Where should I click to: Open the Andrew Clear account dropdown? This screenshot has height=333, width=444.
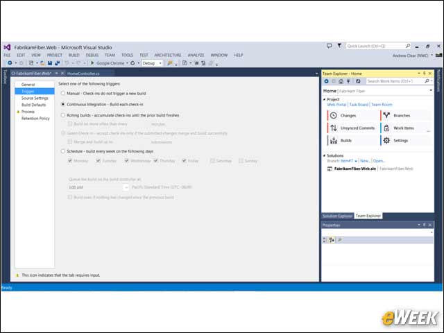pyautogui.click(x=432, y=55)
